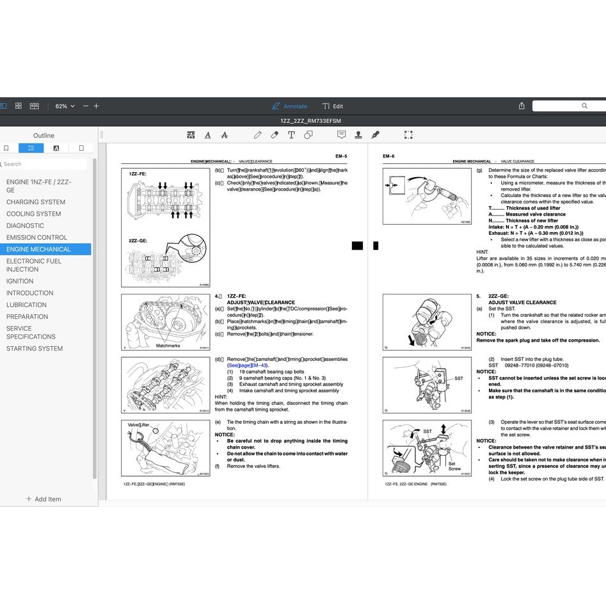
Task: Open the Share menu
Action: [522, 106]
